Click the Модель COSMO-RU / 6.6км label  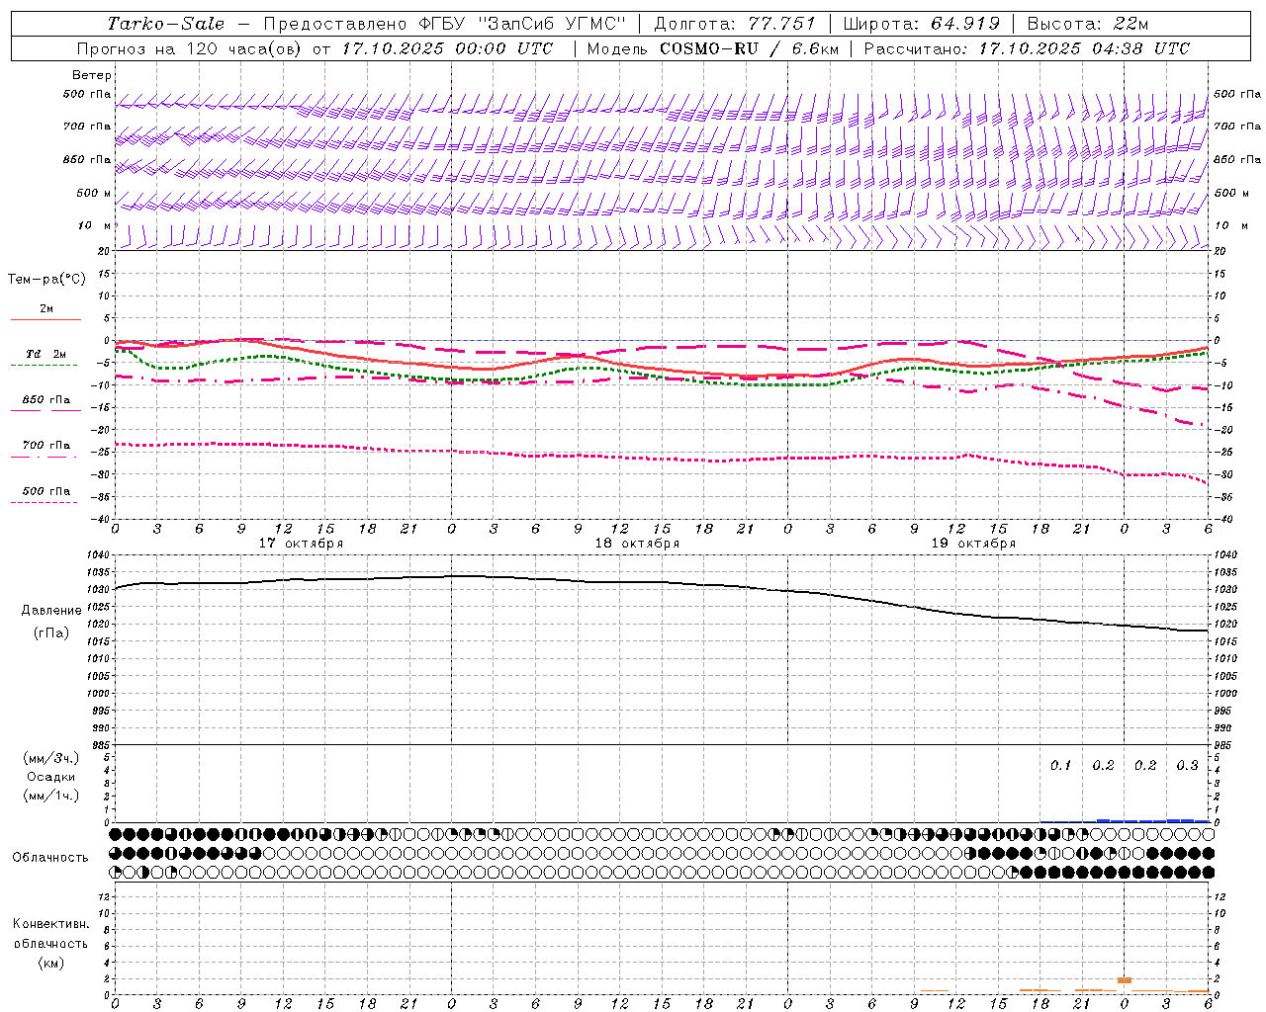point(712,48)
